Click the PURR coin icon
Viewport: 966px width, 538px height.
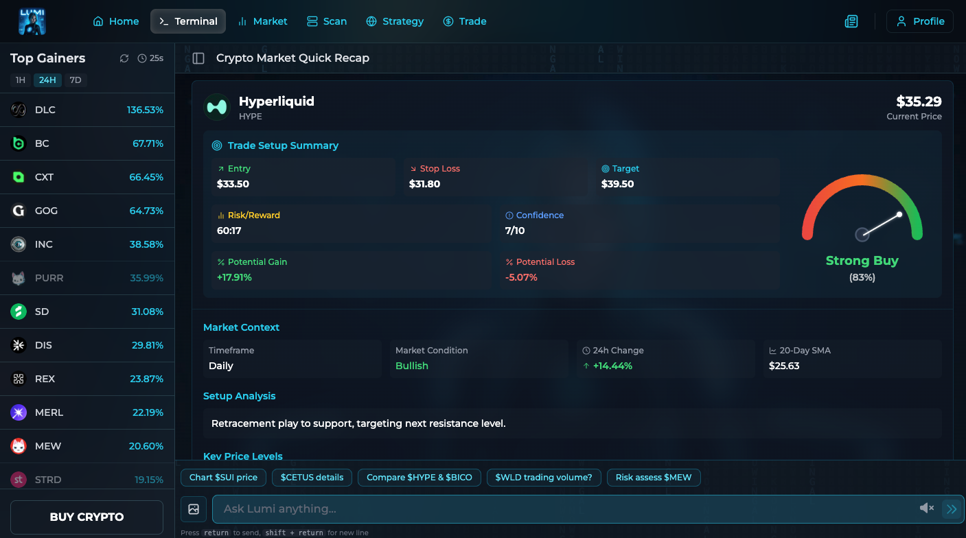pyautogui.click(x=19, y=278)
